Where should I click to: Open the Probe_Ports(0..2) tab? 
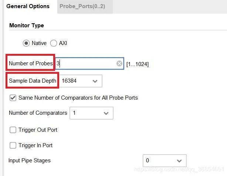pyautogui.click(x=82, y=6)
